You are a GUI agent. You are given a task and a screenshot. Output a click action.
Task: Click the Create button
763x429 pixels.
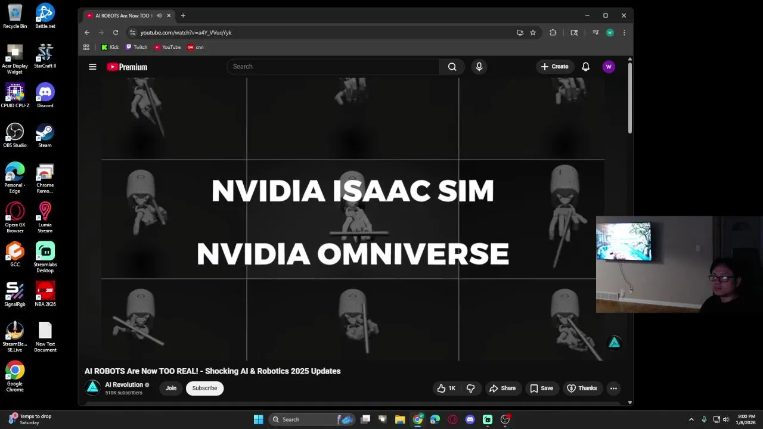pyautogui.click(x=554, y=67)
